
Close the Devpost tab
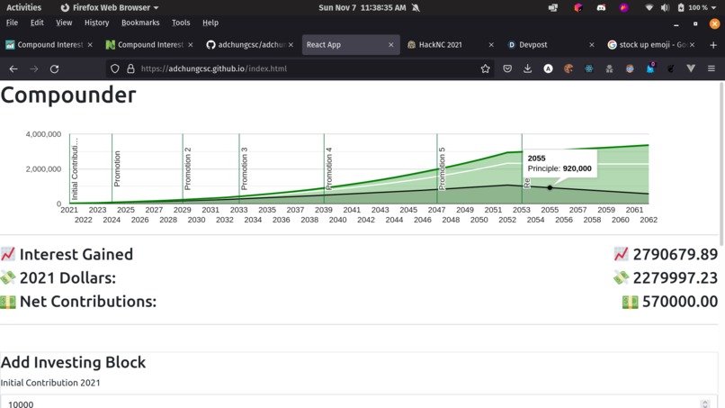(x=591, y=45)
